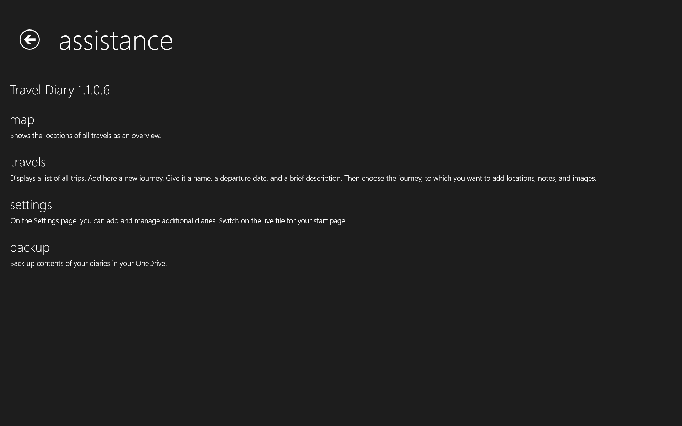Click the 'Add here a new journey' sentence

[x=126, y=178]
